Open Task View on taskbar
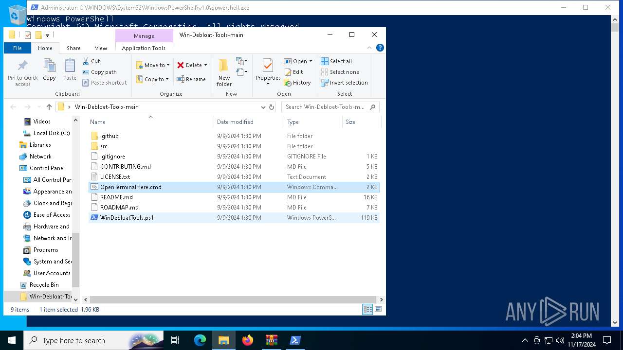The image size is (623, 350). [175, 340]
